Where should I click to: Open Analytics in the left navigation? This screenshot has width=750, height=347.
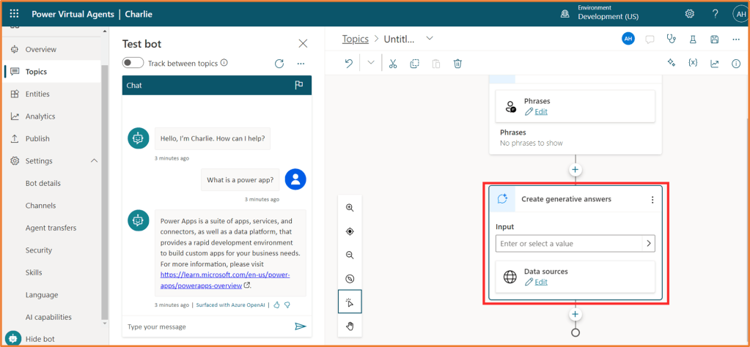point(40,116)
